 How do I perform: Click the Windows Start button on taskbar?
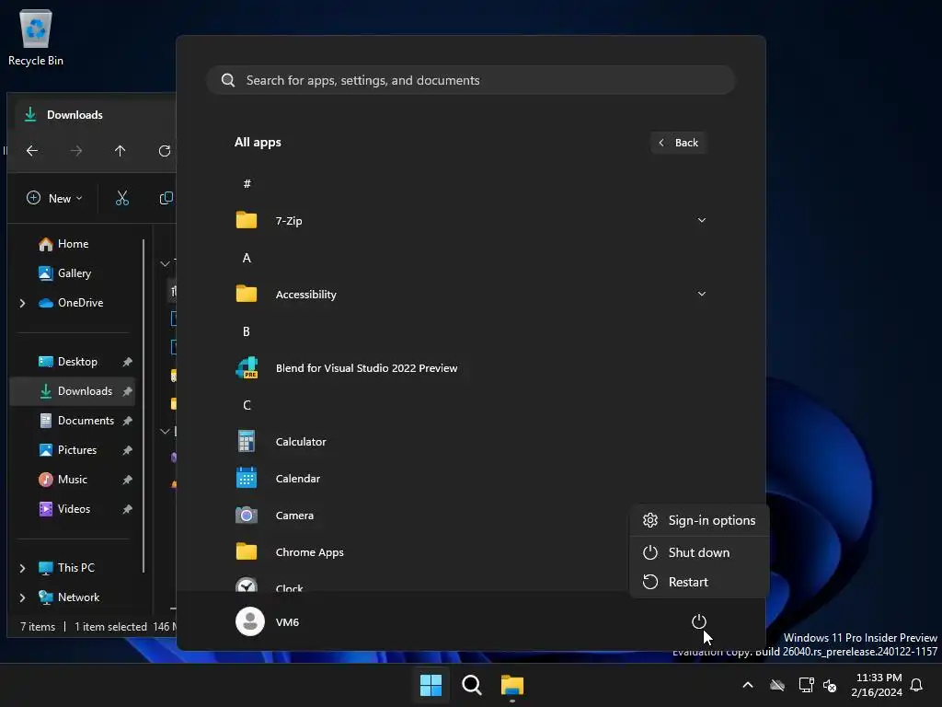pyautogui.click(x=431, y=685)
